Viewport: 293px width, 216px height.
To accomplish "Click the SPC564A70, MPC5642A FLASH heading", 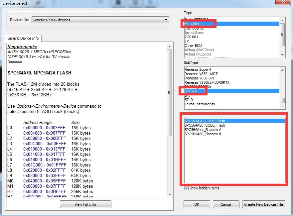I will [39, 73].
